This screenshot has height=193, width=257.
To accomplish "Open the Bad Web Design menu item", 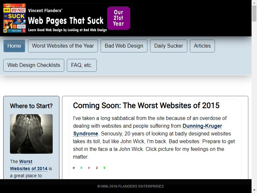I will [124, 46].
